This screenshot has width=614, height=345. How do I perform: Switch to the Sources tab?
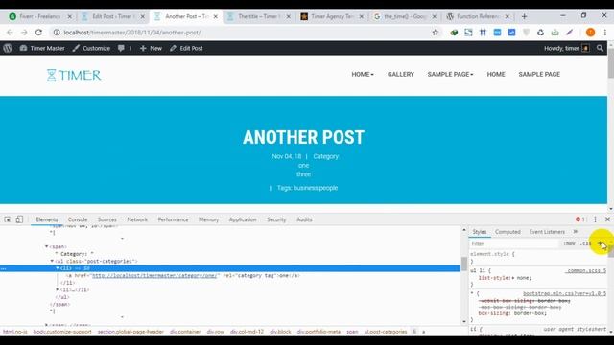coord(107,219)
